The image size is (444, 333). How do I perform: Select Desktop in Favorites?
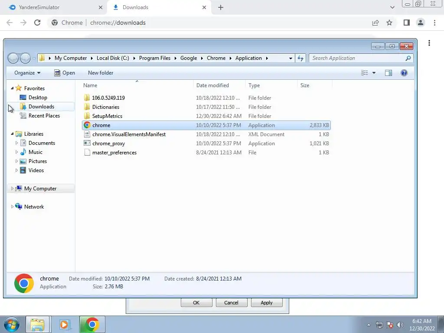(x=38, y=98)
